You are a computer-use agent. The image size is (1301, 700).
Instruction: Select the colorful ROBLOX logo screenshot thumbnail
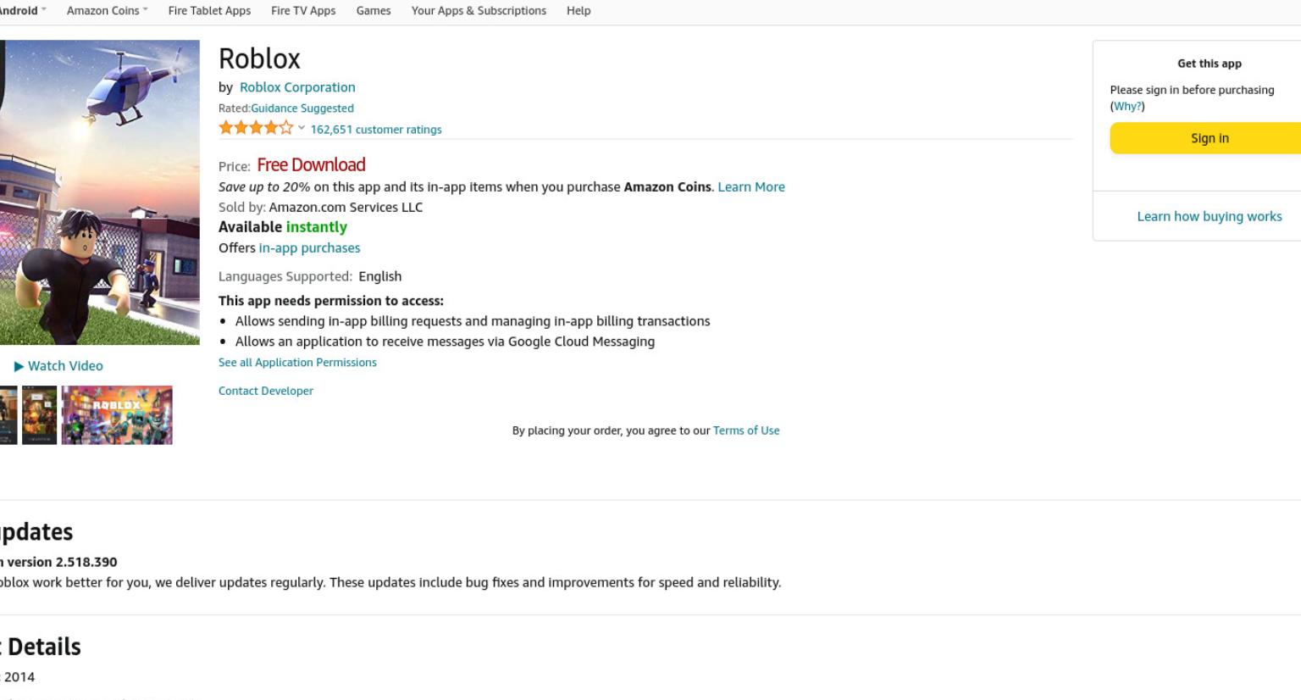[x=117, y=415]
